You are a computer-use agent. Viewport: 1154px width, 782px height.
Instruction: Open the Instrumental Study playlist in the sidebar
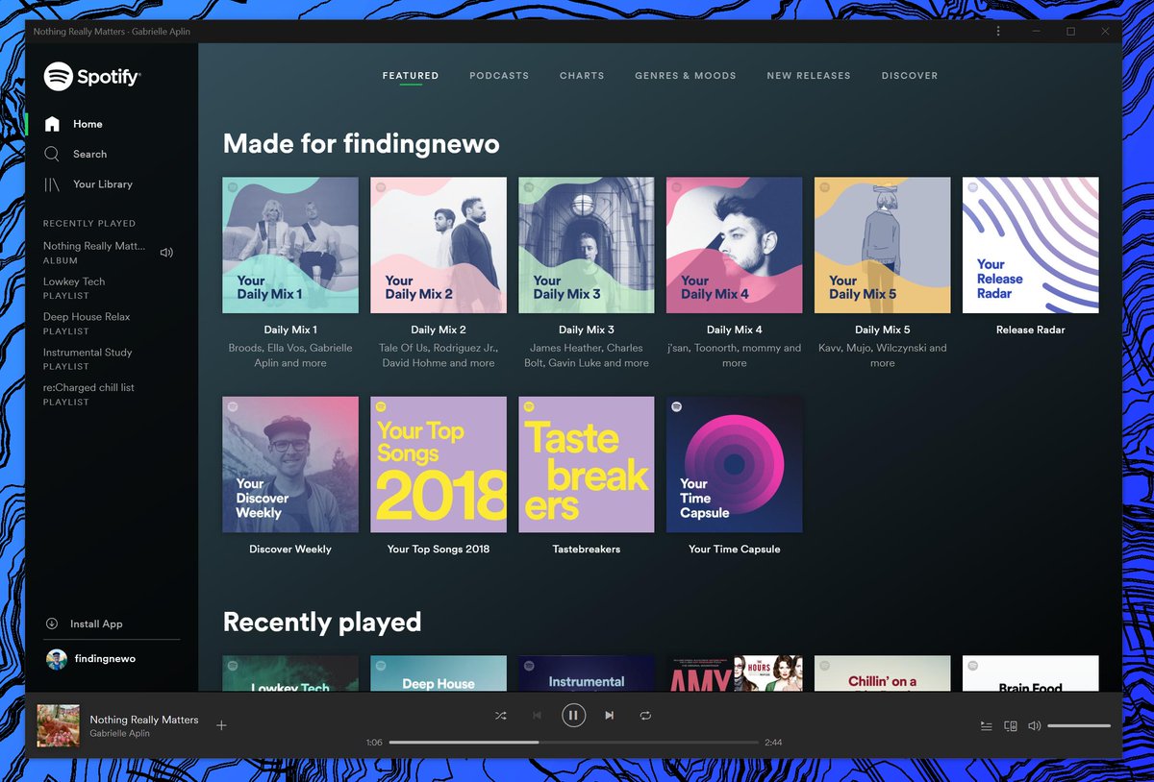point(88,353)
